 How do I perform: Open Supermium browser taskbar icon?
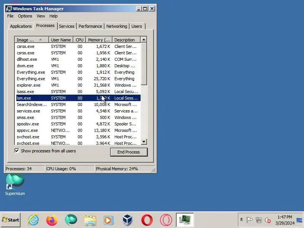pos(71,220)
